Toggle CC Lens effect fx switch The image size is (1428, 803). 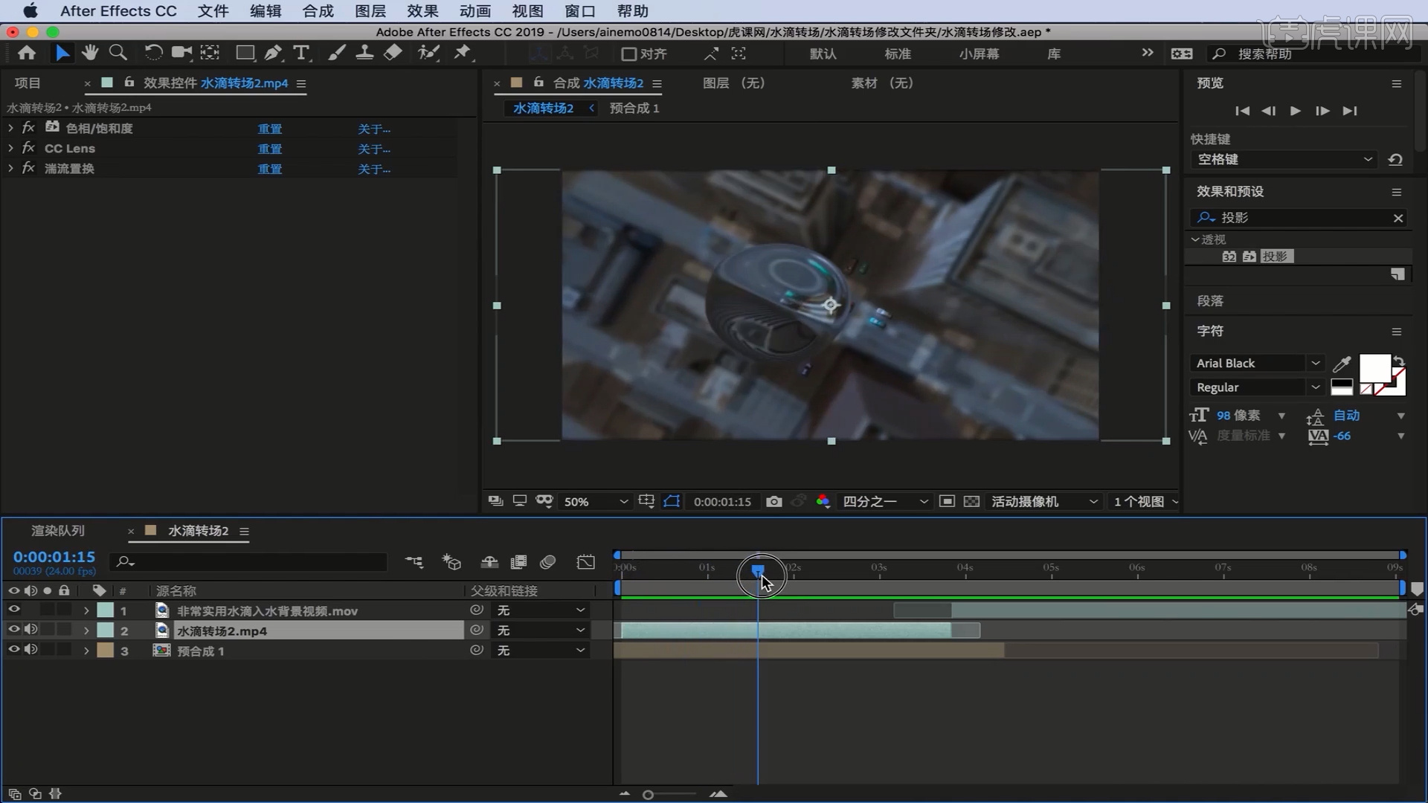(x=28, y=148)
